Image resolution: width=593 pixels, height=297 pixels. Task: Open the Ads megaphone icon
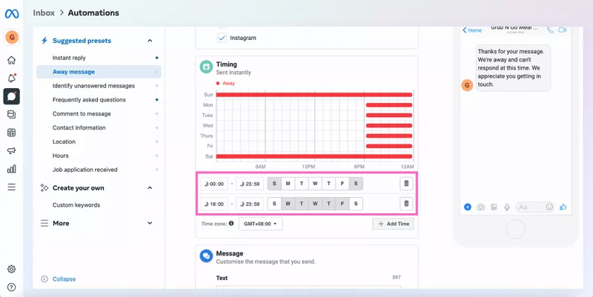point(12,151)
